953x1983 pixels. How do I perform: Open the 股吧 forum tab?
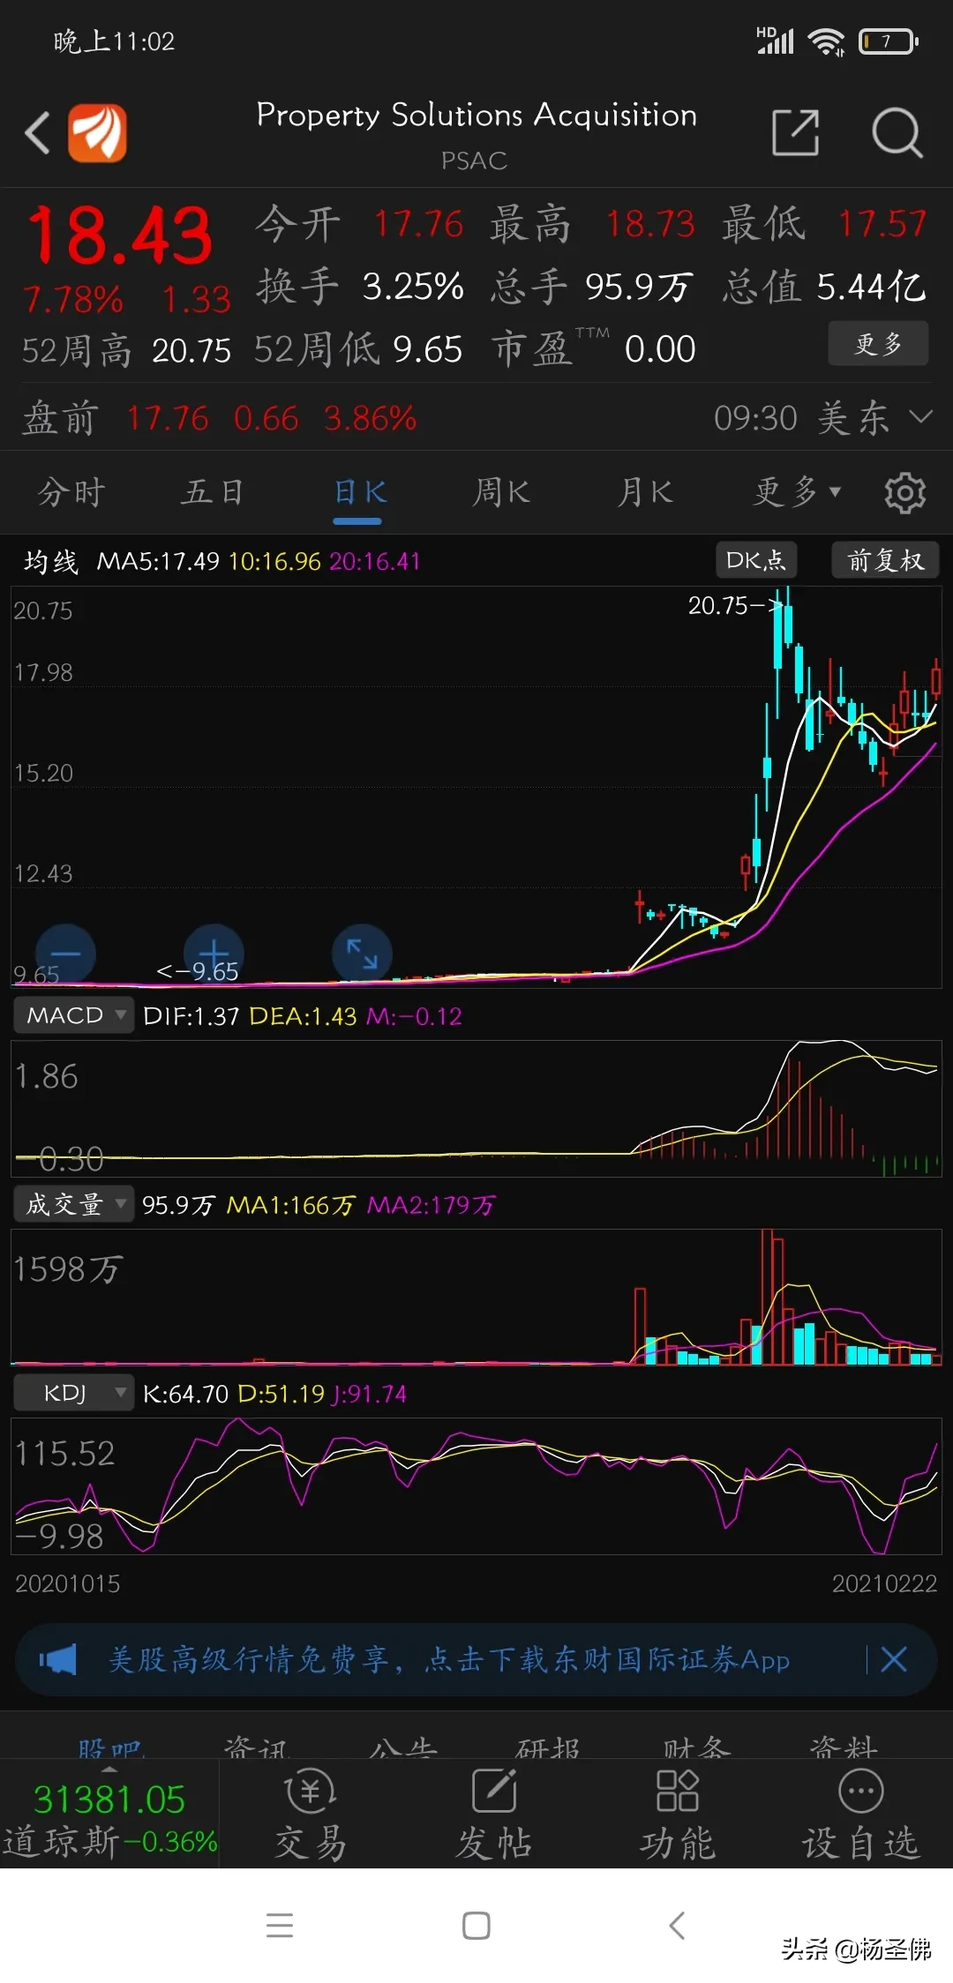(x=109, y=1747)
